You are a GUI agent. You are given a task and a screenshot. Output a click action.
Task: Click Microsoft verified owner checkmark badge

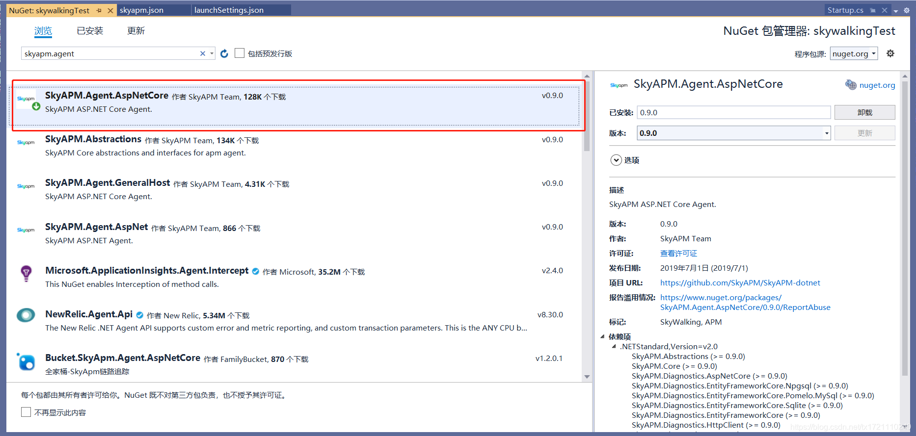click(x=256, y=271)
